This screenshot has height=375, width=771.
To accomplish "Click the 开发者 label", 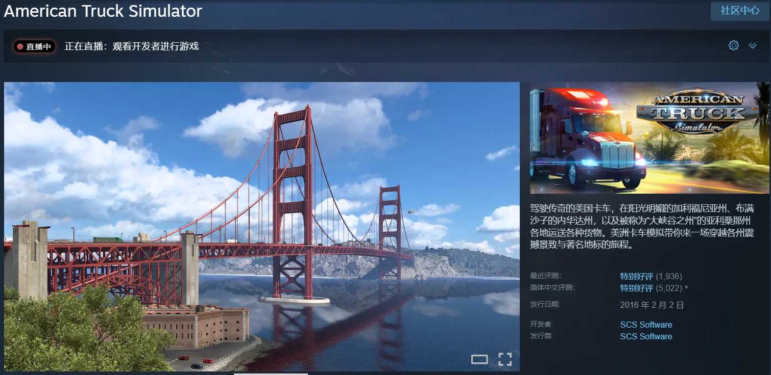I will [541, 324].
